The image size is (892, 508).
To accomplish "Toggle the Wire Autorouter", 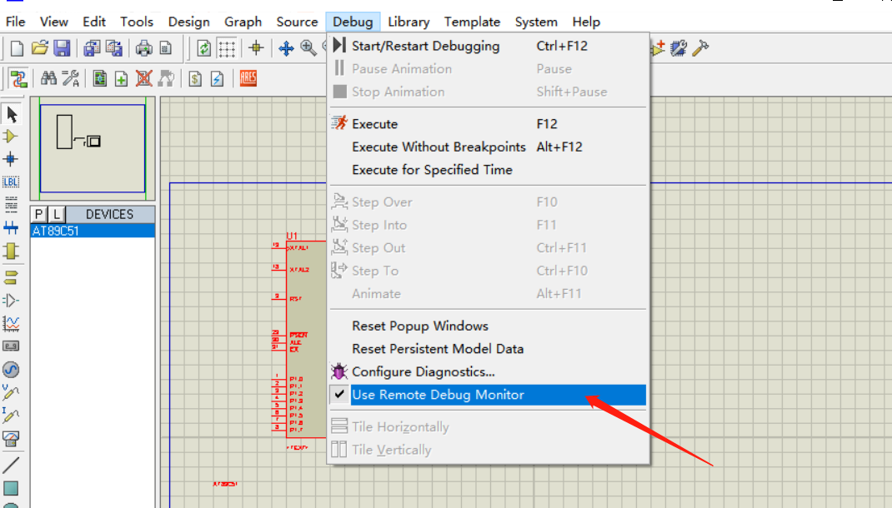I will pyautogui.click(x=18, y=78).
